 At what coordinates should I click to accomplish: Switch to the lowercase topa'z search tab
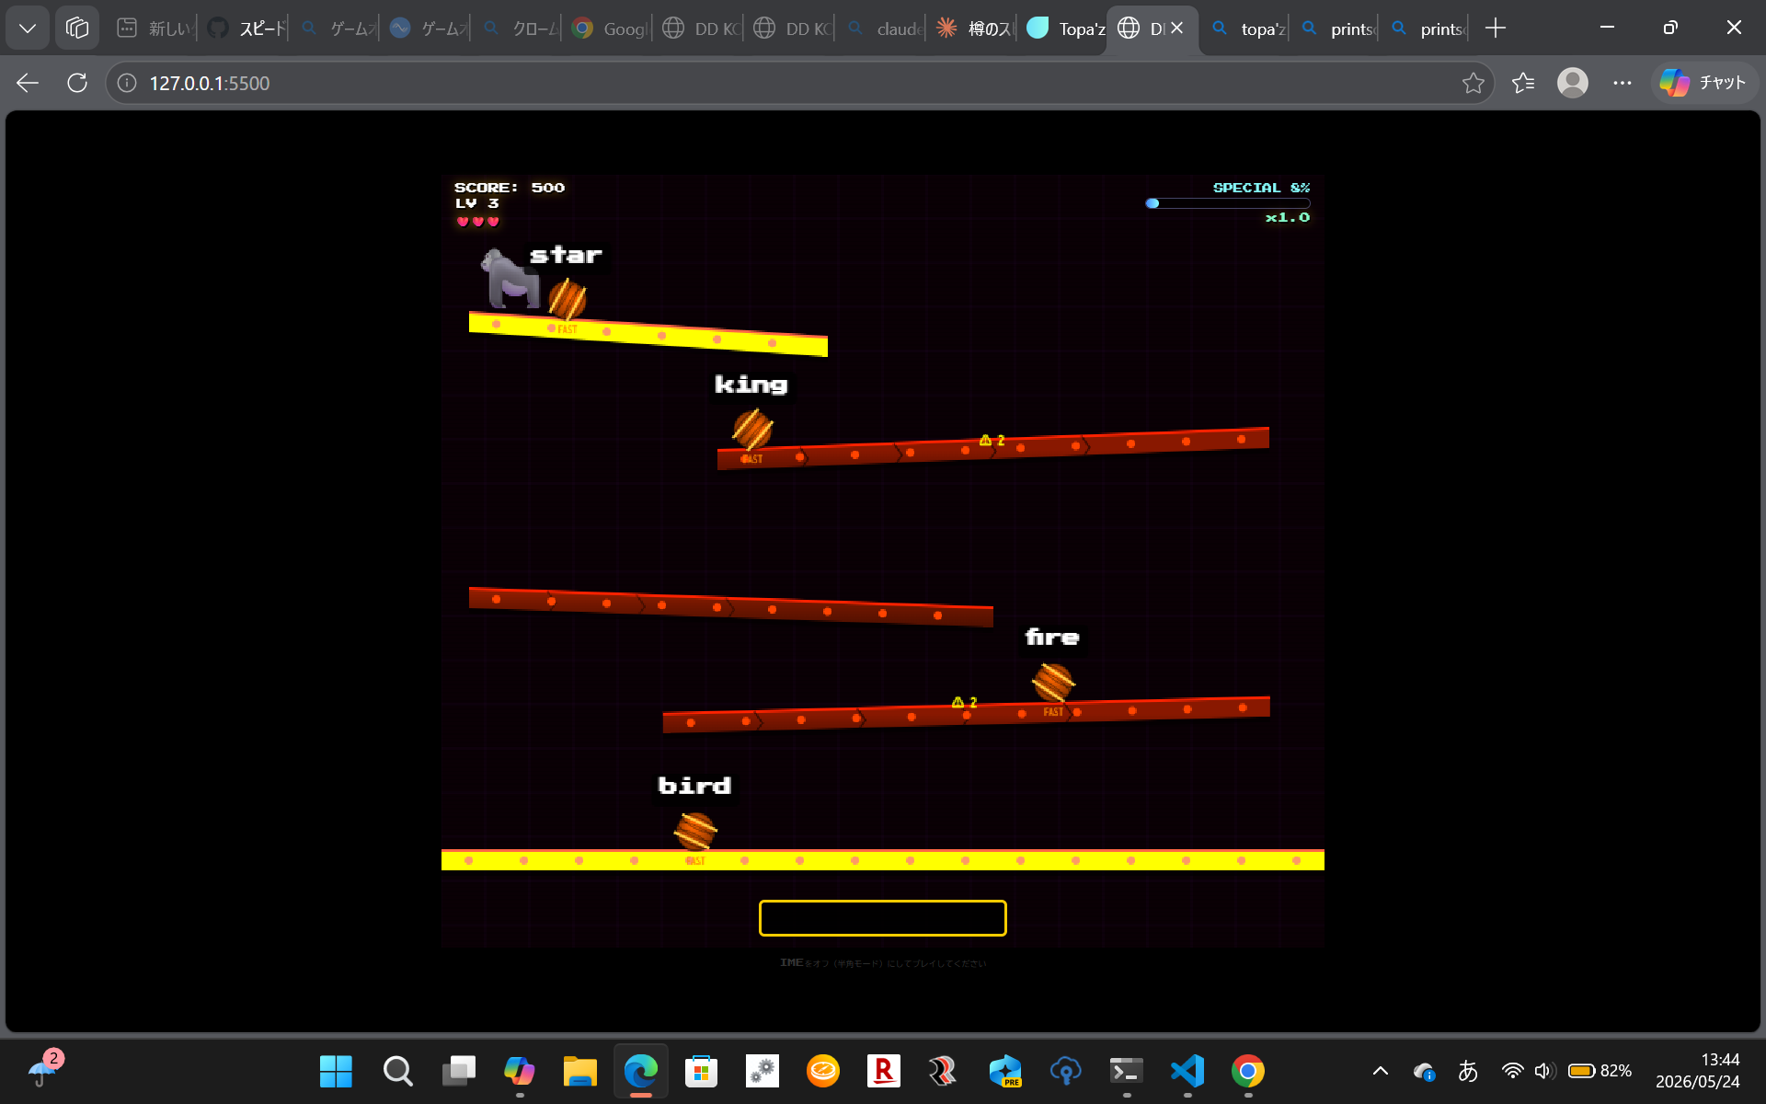(1246, 29)
